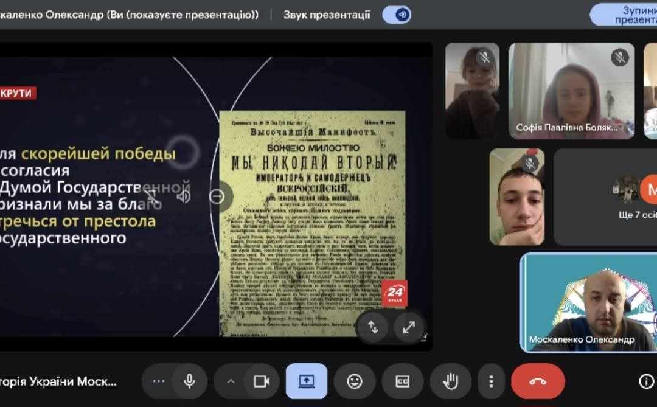This screenshot has height=407, width=657.
Task: Mute presentation tile audio speaker icon
Action: tap(184, 196)
